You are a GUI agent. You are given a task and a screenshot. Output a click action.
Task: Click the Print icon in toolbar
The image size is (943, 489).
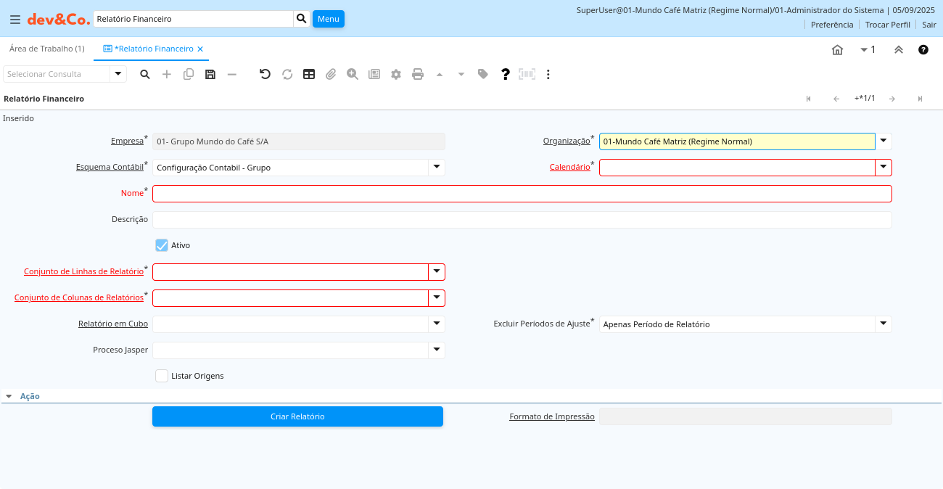click(x=418, y=74)
